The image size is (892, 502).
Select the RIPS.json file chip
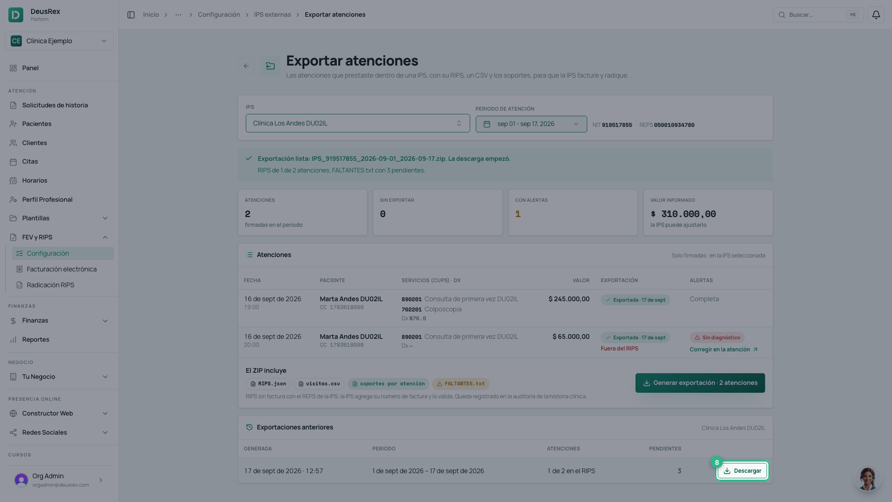click(268, 384)
